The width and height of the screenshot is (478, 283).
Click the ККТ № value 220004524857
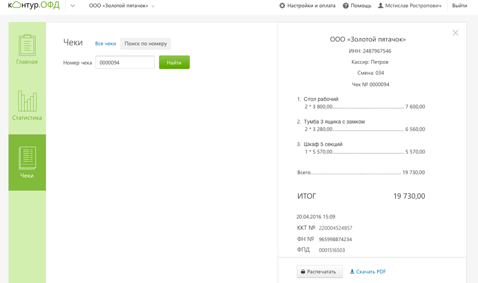(x=336, y=228)
